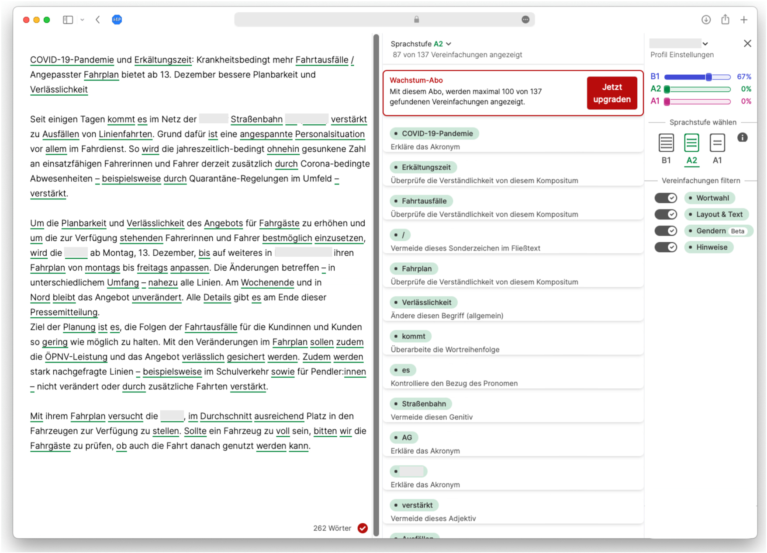This screenshot has height=553, width=767.
Task: Open a new tab with the plus icon
Action: pyautogui.click(x=744, y=19)
